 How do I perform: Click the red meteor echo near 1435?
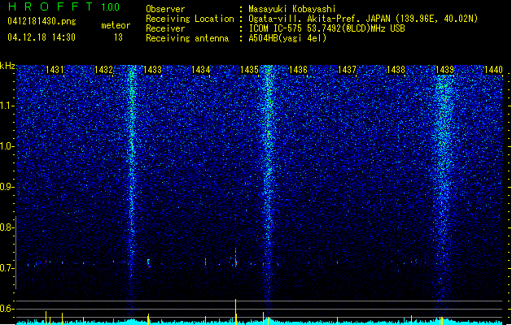tap(236, 262)
